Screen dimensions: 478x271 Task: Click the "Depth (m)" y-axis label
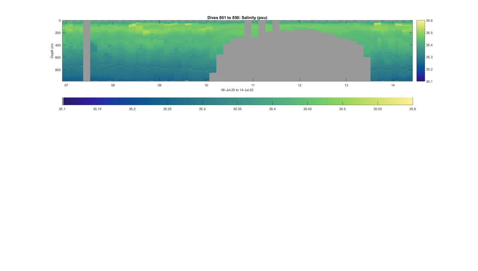52,51
